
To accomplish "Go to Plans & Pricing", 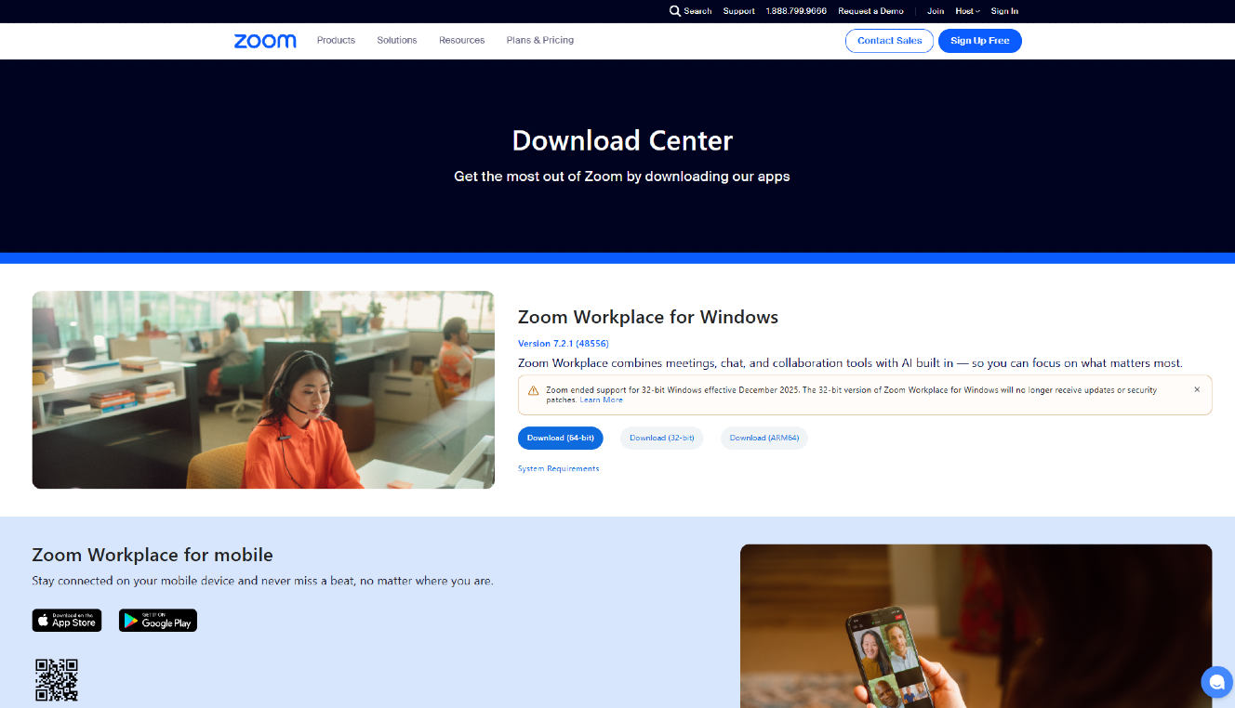I will pyautogui.click(x=540, y=40).
